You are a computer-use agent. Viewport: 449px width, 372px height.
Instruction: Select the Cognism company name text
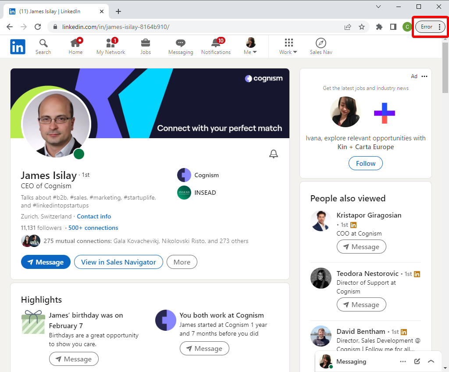[207, 175]
